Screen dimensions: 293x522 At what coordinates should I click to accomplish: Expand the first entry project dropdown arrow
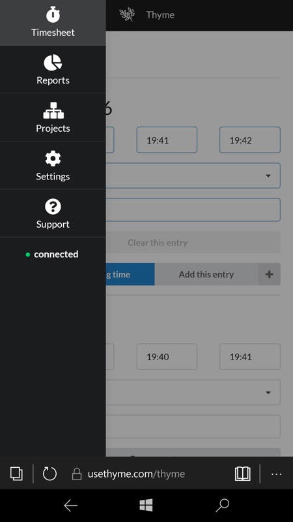(268, 176)
